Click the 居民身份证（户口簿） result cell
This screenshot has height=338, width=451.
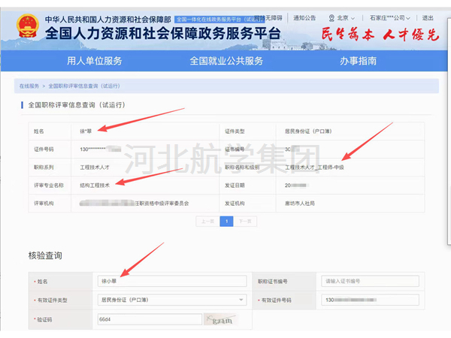pos(308,131)
